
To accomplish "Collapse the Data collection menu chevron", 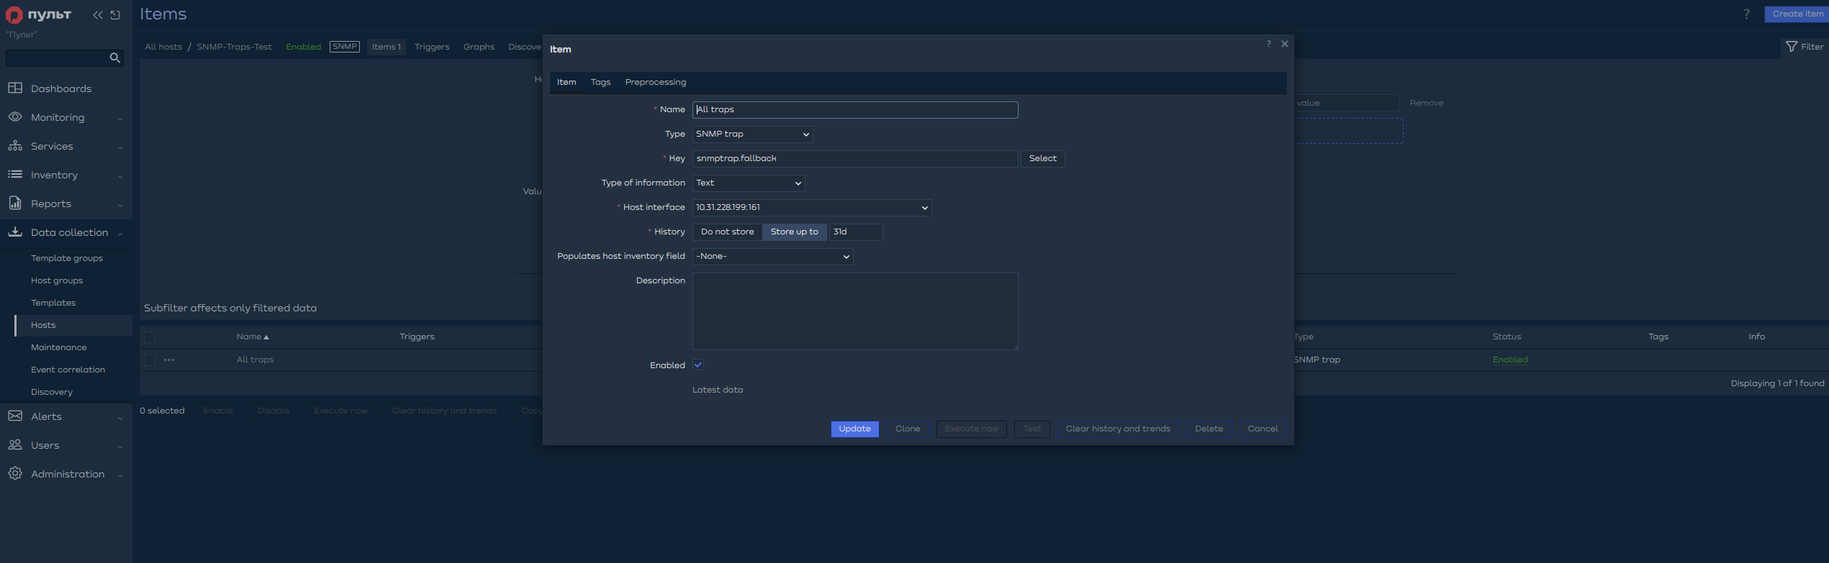I will pyautogui.click(x=120, y=233).
